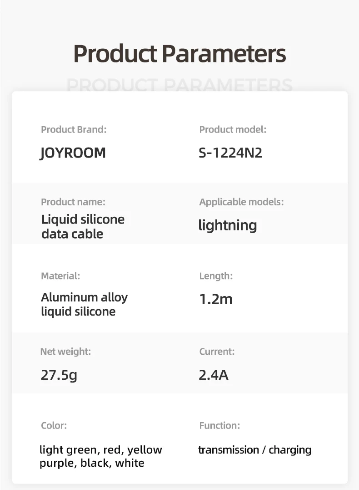Click the Product model label
Viewport: 359px width, 490px height.
tap(233, 129)
